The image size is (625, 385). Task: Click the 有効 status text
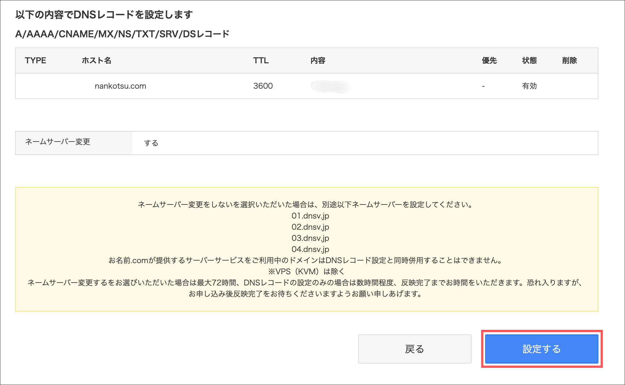click(x=529, y=86)
